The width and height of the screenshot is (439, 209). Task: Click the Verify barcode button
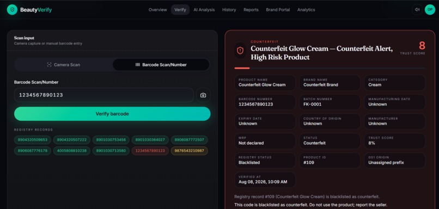pos(112,114)
